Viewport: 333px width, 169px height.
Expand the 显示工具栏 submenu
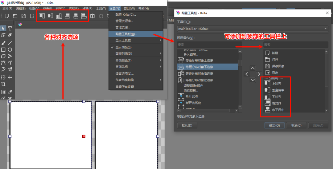[x=136, y=40]
